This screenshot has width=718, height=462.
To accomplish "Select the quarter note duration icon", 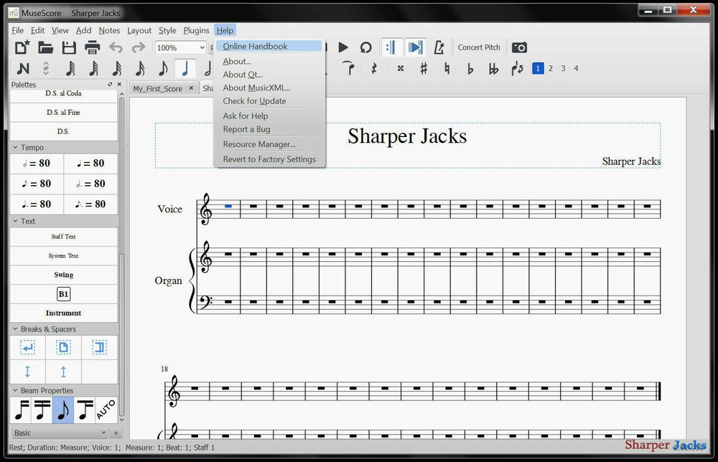I will pos(185,68).
